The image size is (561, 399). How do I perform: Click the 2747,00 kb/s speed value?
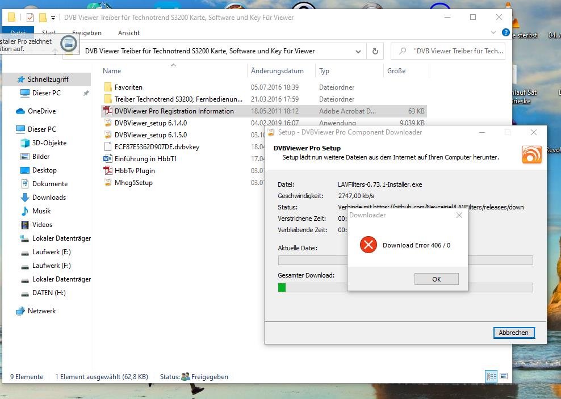tap(356, 196)
